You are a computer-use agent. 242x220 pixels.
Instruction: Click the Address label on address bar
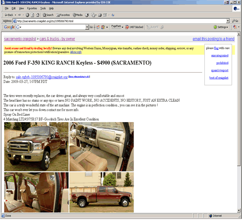click(x=7, y=21)
